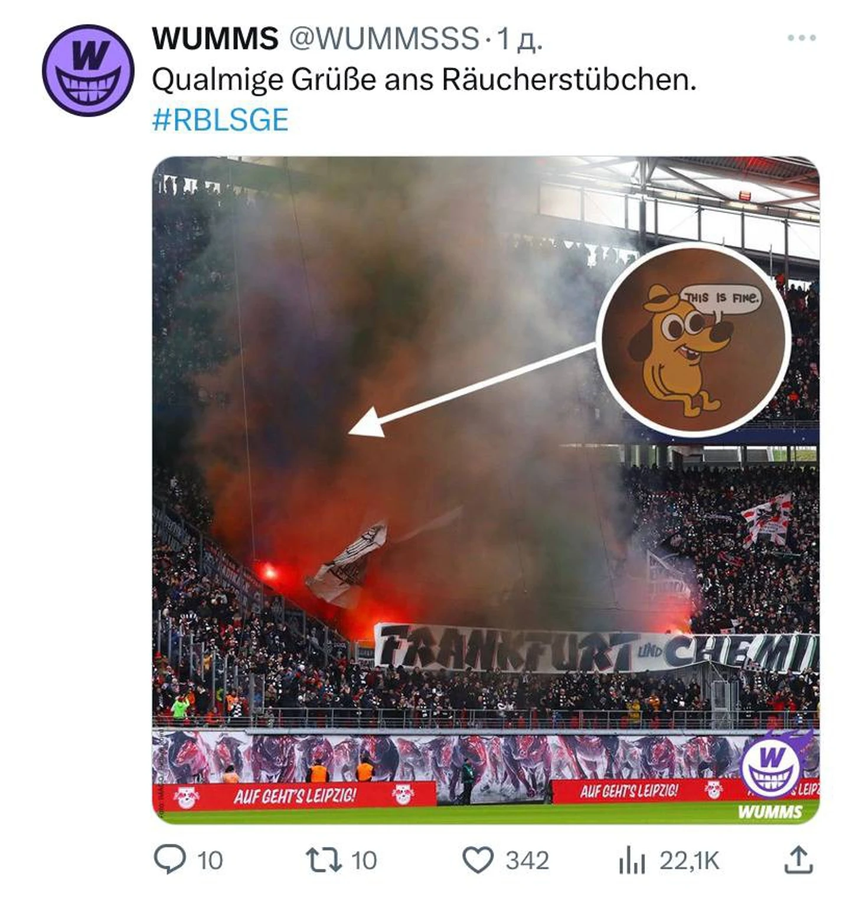
Task: Share the tweet via upload arrow icon
Action: point(798,860)
